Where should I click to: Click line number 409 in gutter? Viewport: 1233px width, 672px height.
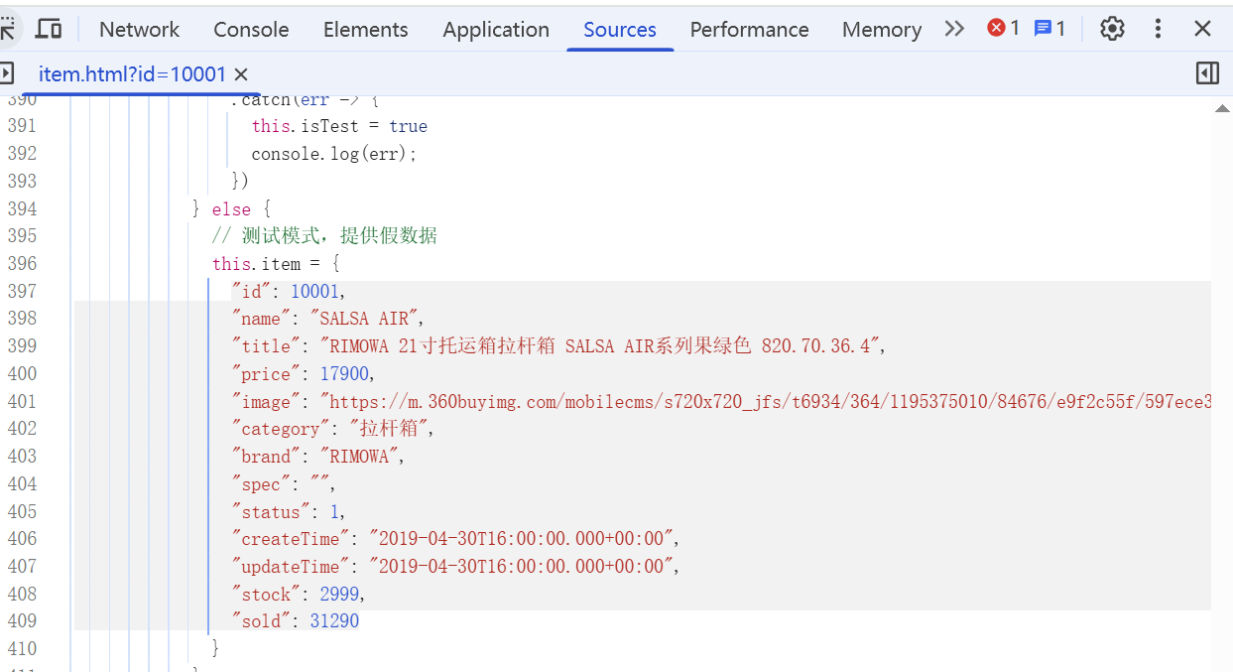coord(21,621)
